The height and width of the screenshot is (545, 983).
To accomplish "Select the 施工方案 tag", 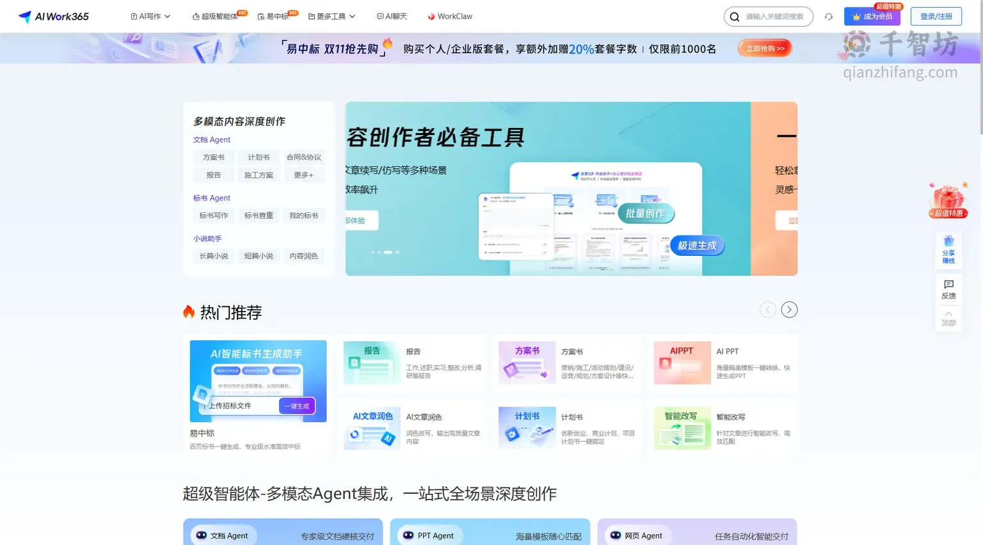I will (x=259, y=175).
